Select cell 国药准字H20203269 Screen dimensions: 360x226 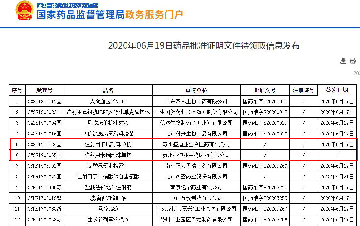click(265, 166)
